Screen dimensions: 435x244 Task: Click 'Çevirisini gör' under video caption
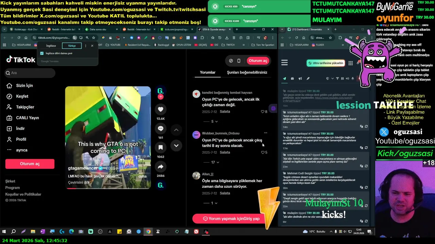(79, 182)
